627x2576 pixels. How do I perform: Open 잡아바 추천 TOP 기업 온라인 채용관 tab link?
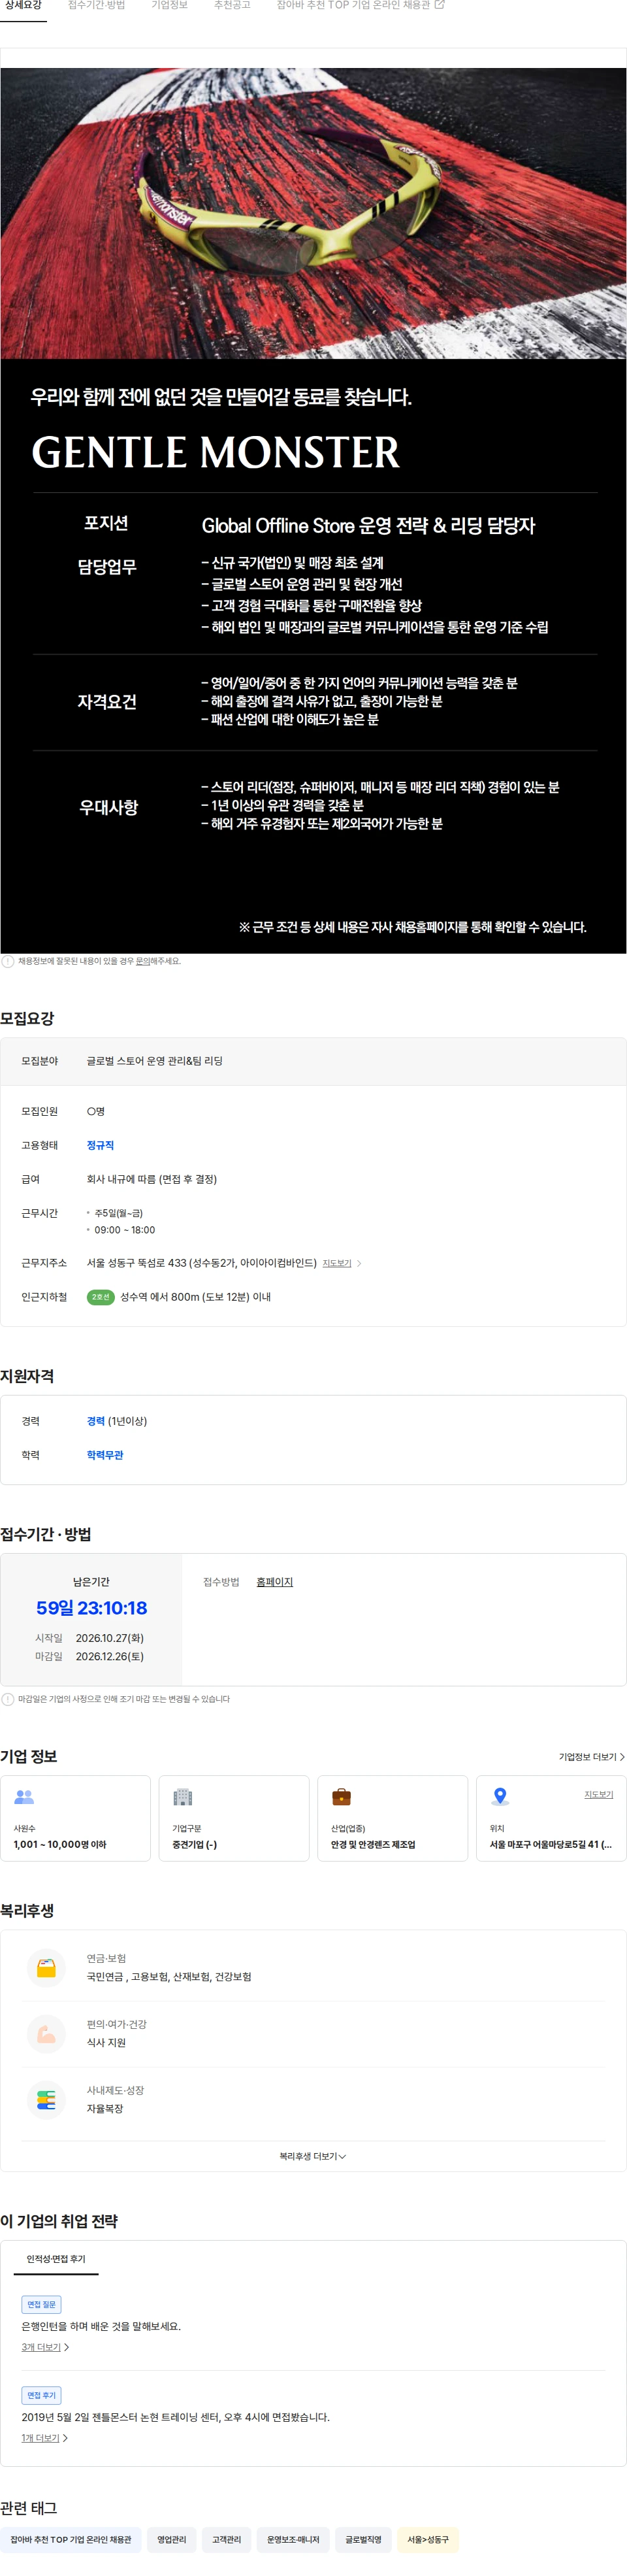353,6
